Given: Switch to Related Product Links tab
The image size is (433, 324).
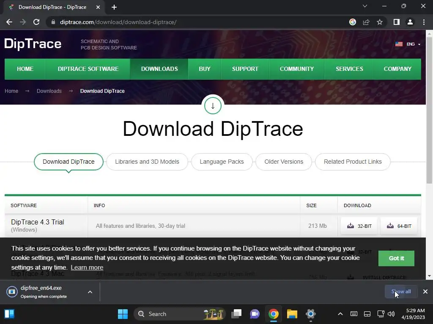Looking at the screenshot, I should pos(353,162).
